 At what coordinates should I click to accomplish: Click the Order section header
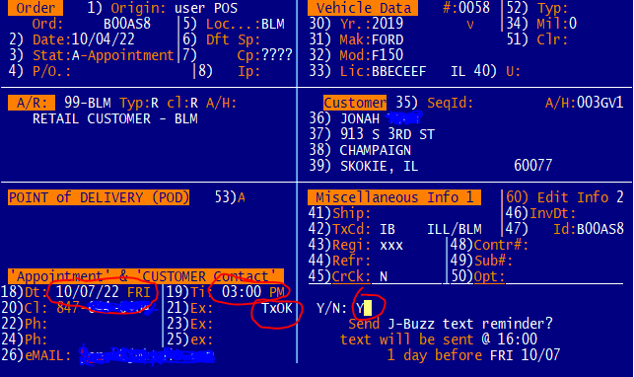pos(35,8)
